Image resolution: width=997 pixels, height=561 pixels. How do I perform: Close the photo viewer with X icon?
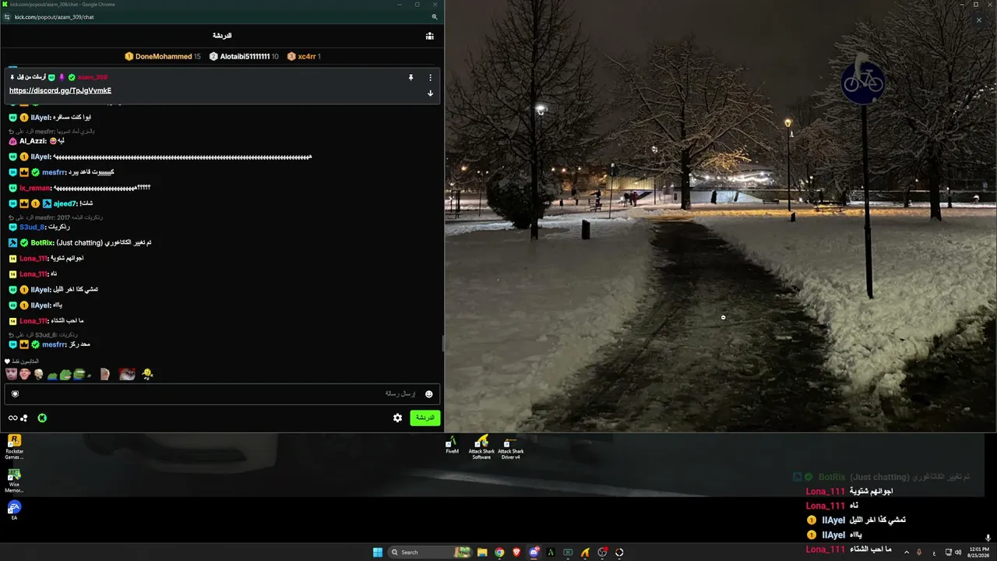(979, 20)
